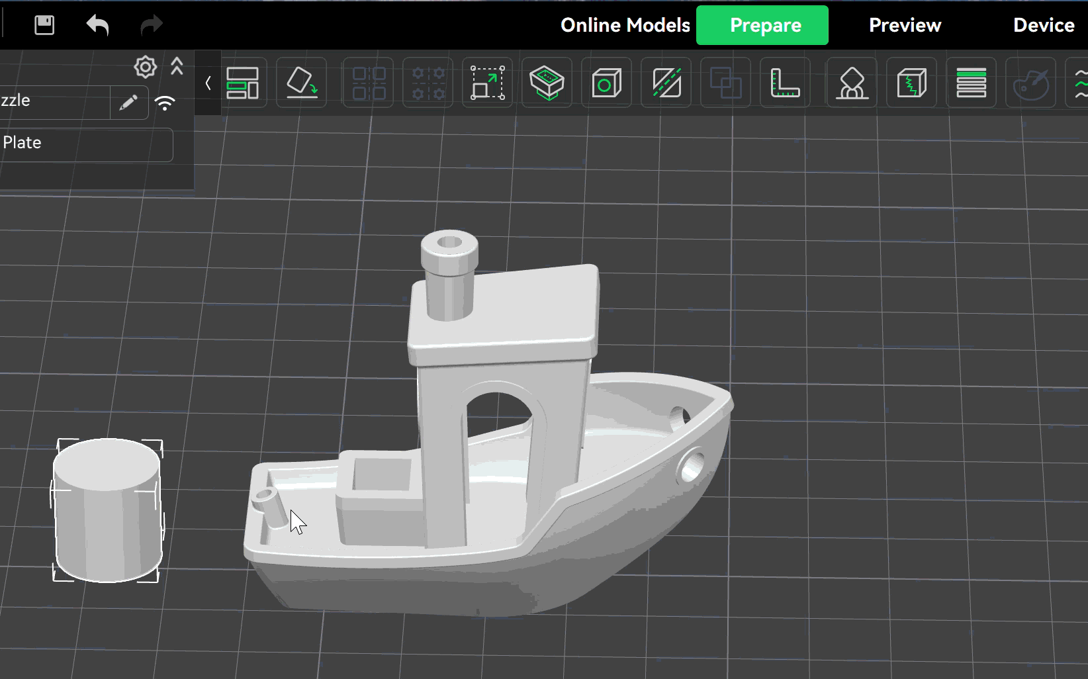Save the project with the floppy disk icon
Viewport: 1088px width, 679px height.
click(x=44, y=25)
